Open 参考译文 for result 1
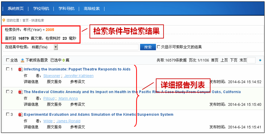The height and width of the screenshot is (134, 266). pos(78,82)
